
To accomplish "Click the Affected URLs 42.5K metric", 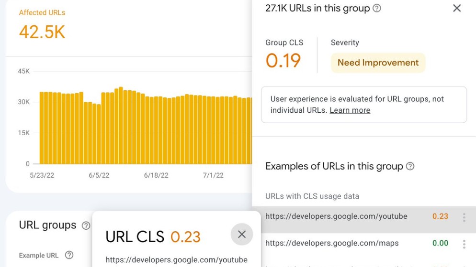I will 42,25.
